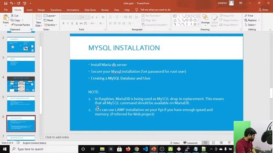Click the Copy button
This screenshot has width=273, height=153.
(15, 20)
